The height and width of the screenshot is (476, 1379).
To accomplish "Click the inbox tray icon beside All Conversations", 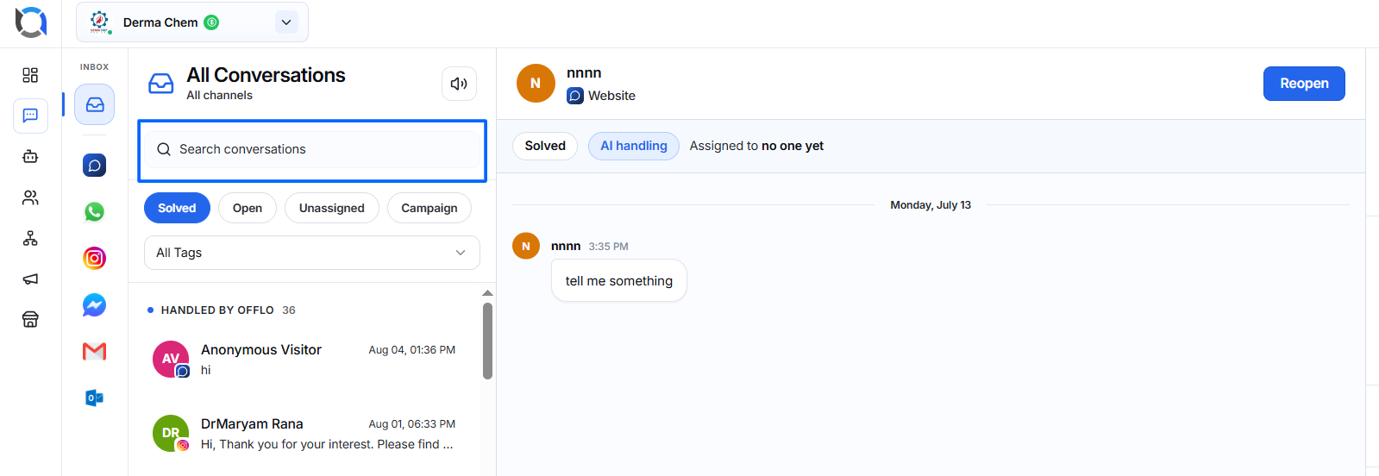I will point(161,84).
